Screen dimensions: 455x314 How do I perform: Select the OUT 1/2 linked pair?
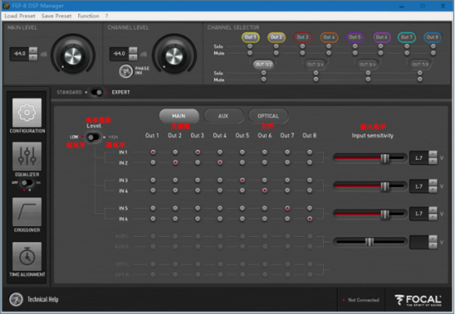pyautogui.click(x=263, y=65)
